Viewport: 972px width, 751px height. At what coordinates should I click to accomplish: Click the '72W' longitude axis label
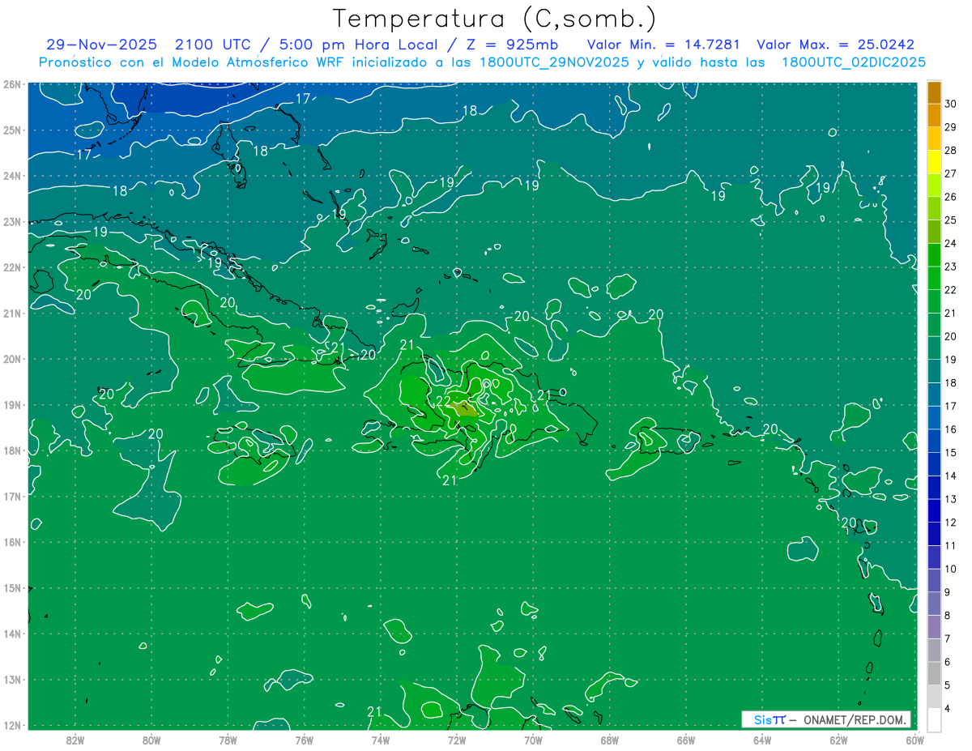[457, 740]
